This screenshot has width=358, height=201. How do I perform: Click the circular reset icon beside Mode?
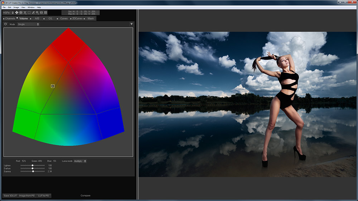coord(5,24)
